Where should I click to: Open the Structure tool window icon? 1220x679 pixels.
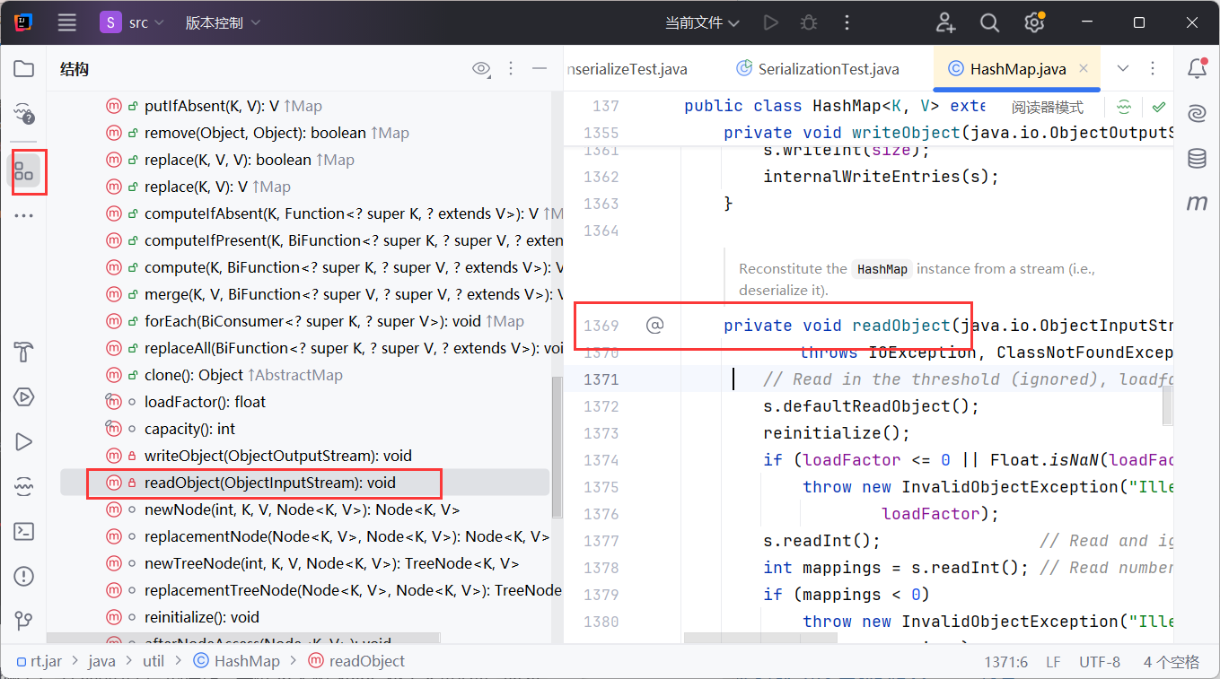coord(24,170)
